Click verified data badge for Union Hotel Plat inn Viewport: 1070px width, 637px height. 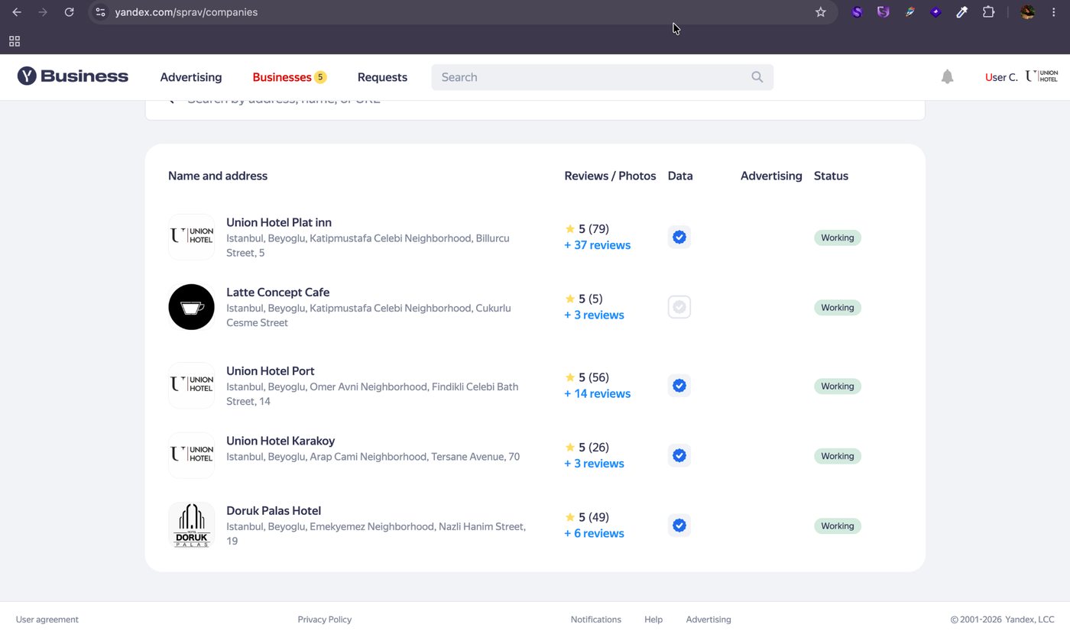click(x=679, y=237)
